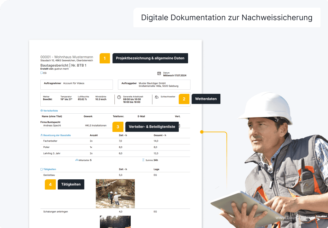Screen dimensions: 328x228
Task: Click the yellow connector dot beside the report
Action: (201, 132)
